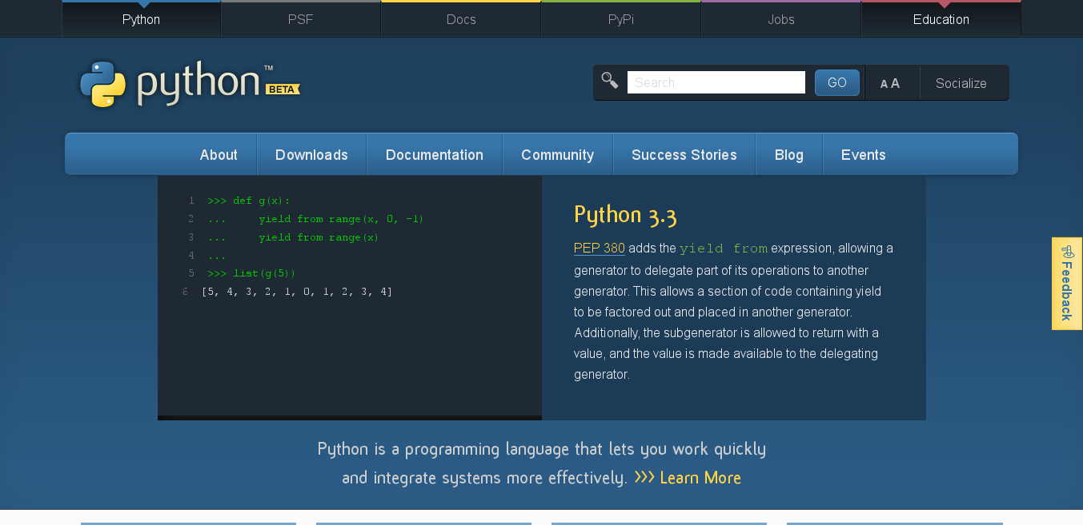The width and height of the screenshot is (1083, 525).
Task: Click the Python logo snake icon
Action: click(103, 84)
